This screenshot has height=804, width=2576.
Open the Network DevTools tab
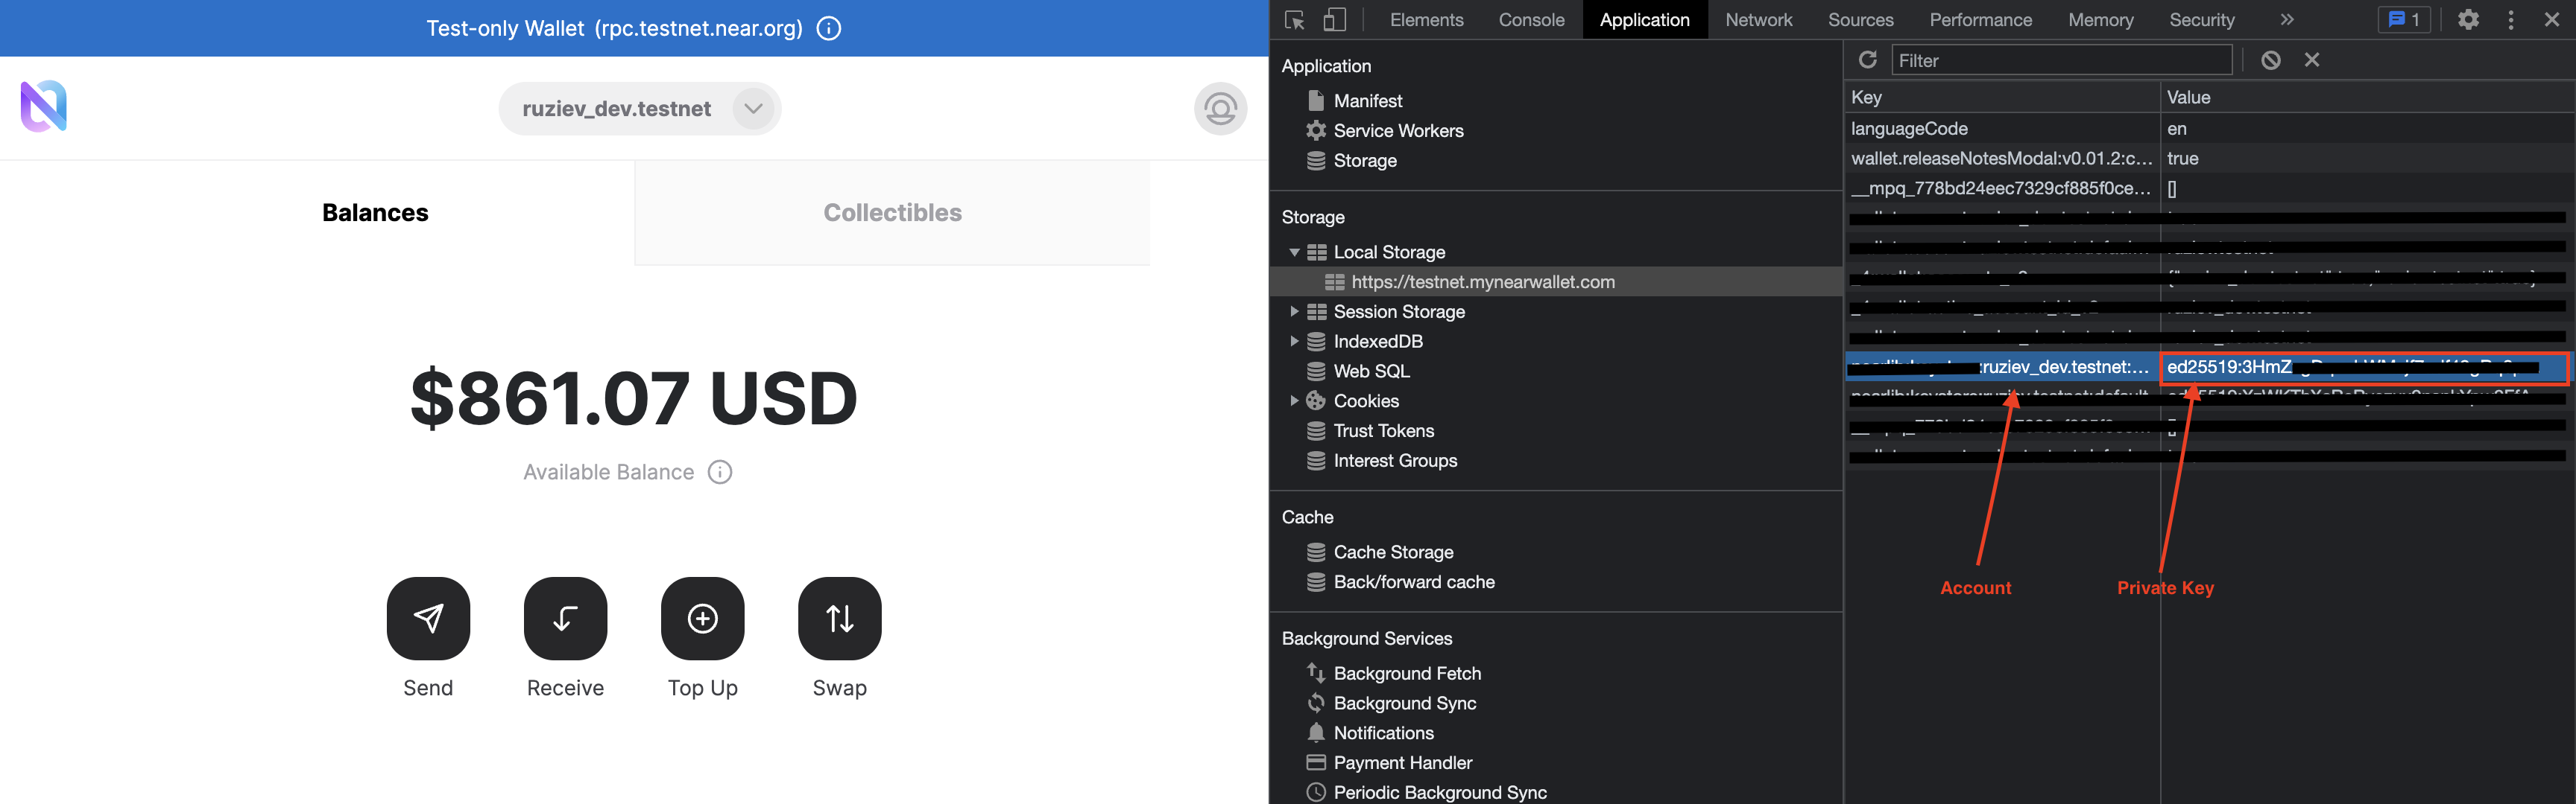tap(1758, 20)
